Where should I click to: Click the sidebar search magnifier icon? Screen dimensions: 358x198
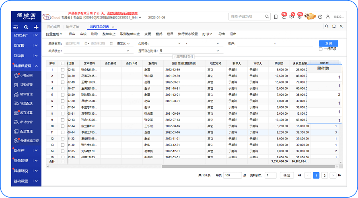[x=26, y=27]
